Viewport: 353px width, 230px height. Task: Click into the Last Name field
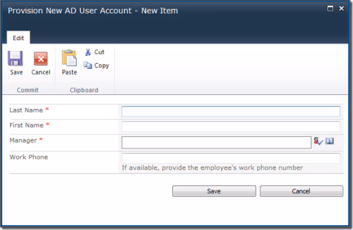pos(230,111)
